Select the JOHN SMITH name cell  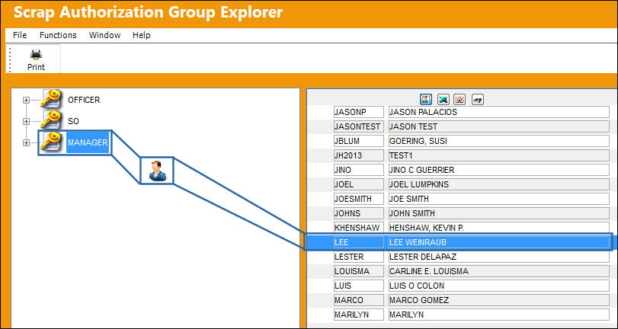point(498,213)
